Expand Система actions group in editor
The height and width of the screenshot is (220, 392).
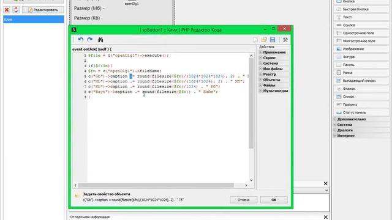[260, 64]
